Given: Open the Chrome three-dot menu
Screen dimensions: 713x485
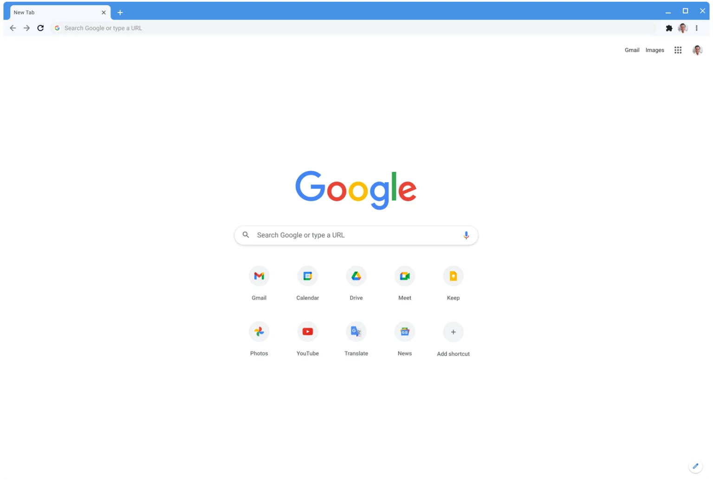Looking at the screenshot, I should pyautogui.click(x=696, y=28).
